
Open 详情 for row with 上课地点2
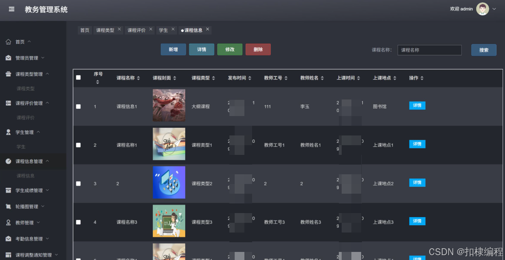(x=417, y=183)
